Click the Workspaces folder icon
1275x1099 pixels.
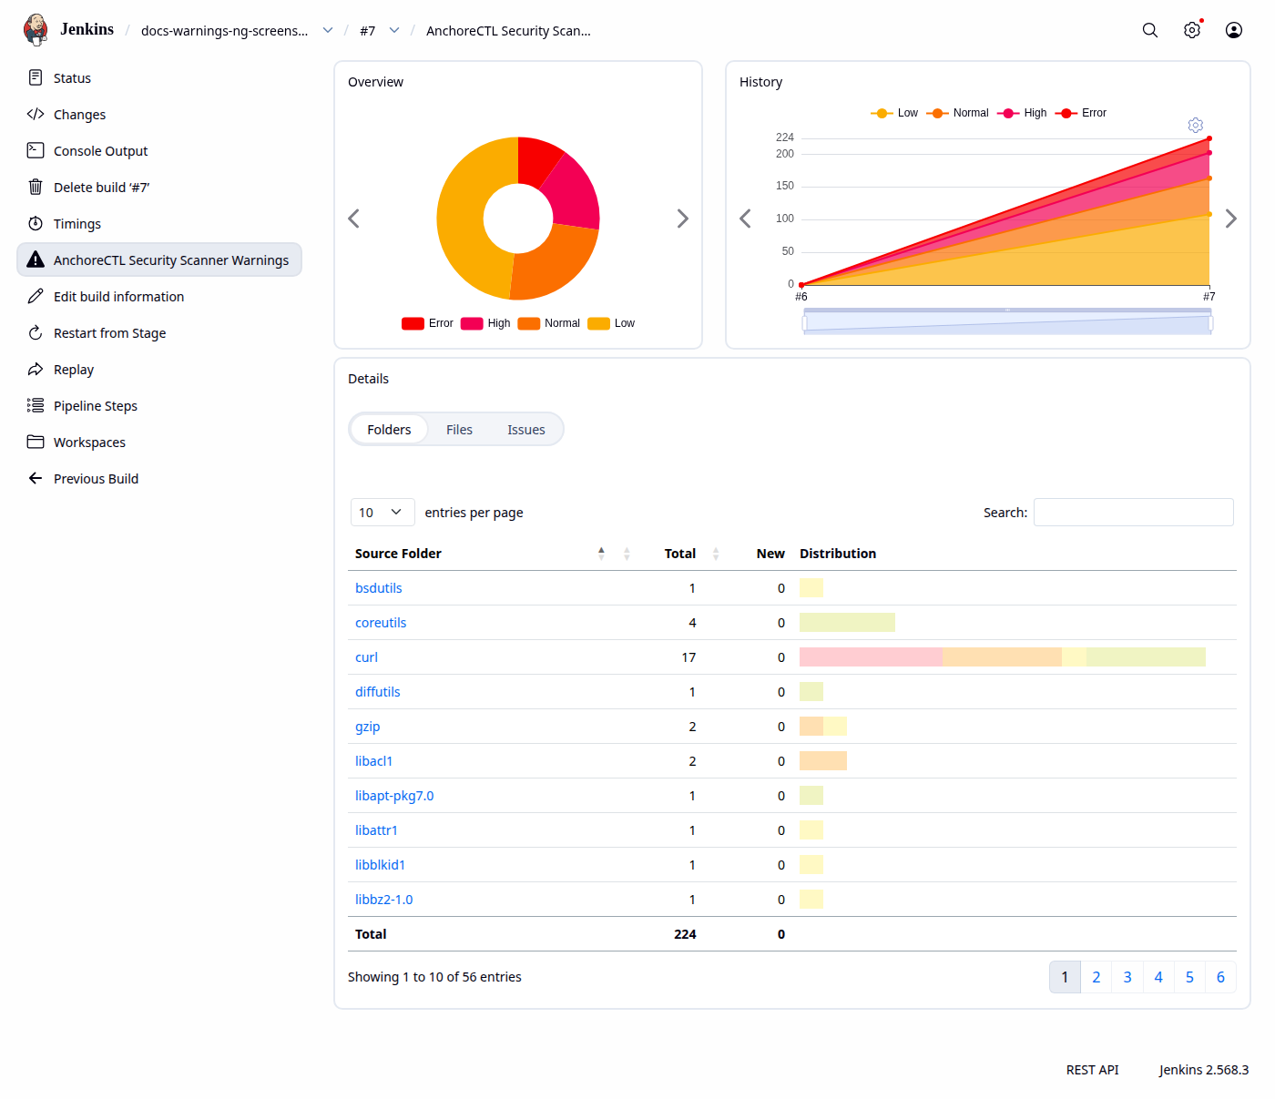(36, 442)
